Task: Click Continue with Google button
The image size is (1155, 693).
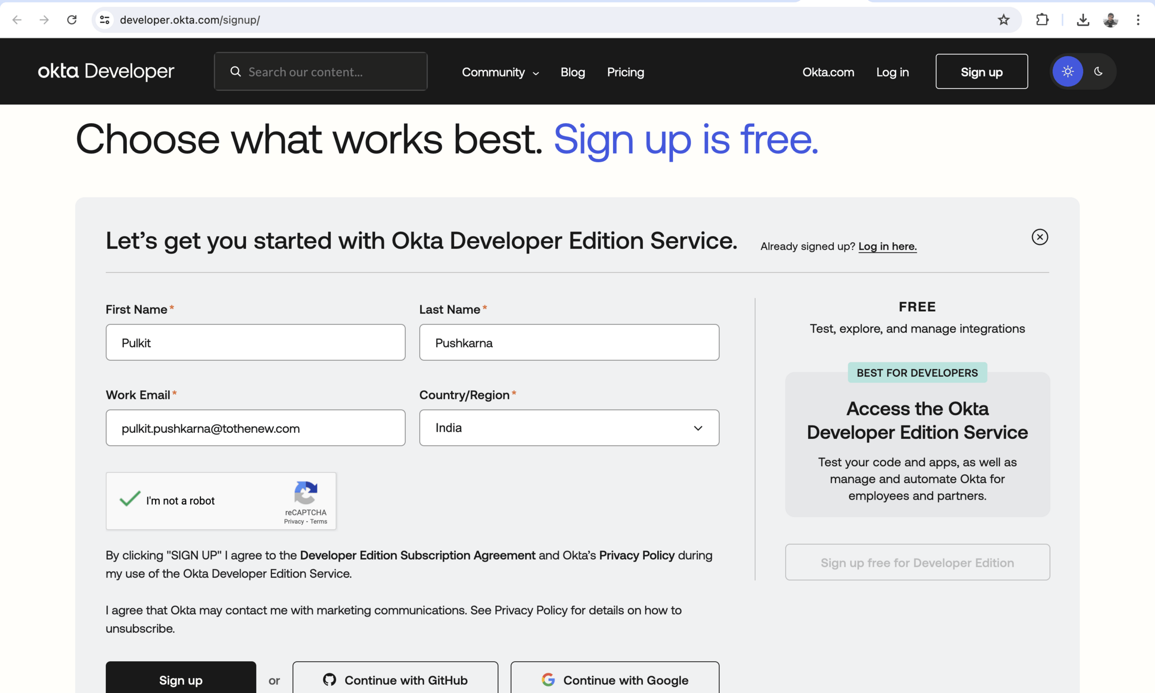Action: point(614,679)
